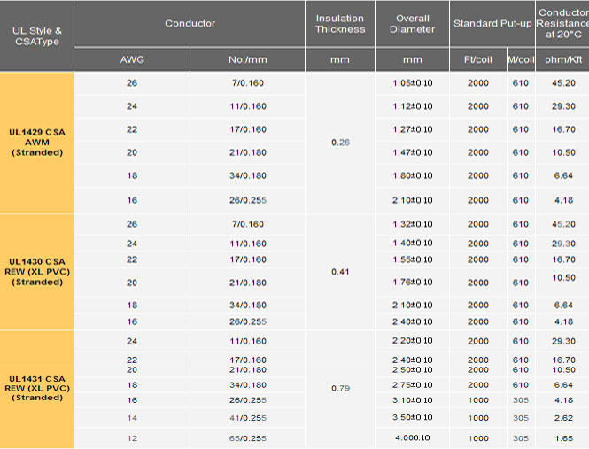Click the UL Style & CSAType header
This screenshot has width=589, height=449.
37,36
